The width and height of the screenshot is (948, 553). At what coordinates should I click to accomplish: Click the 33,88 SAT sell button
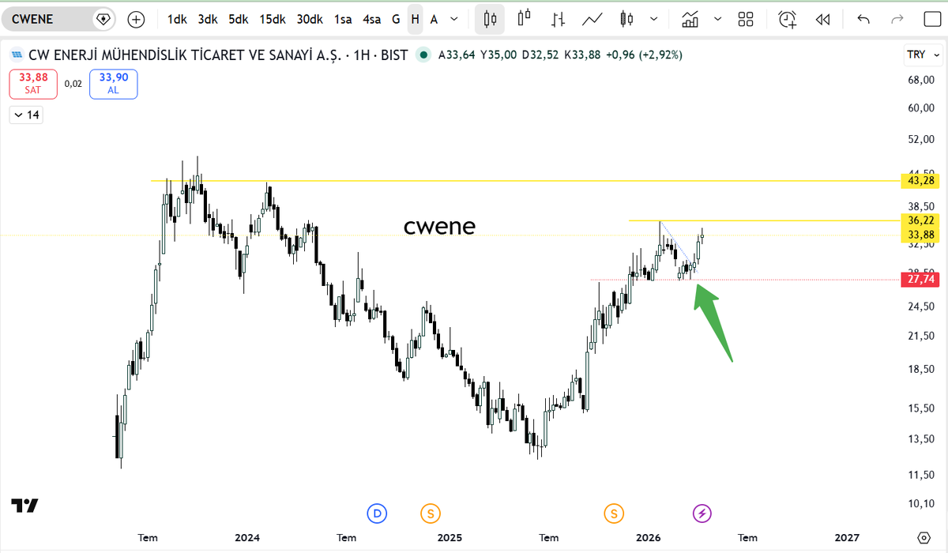click(32, 84)
